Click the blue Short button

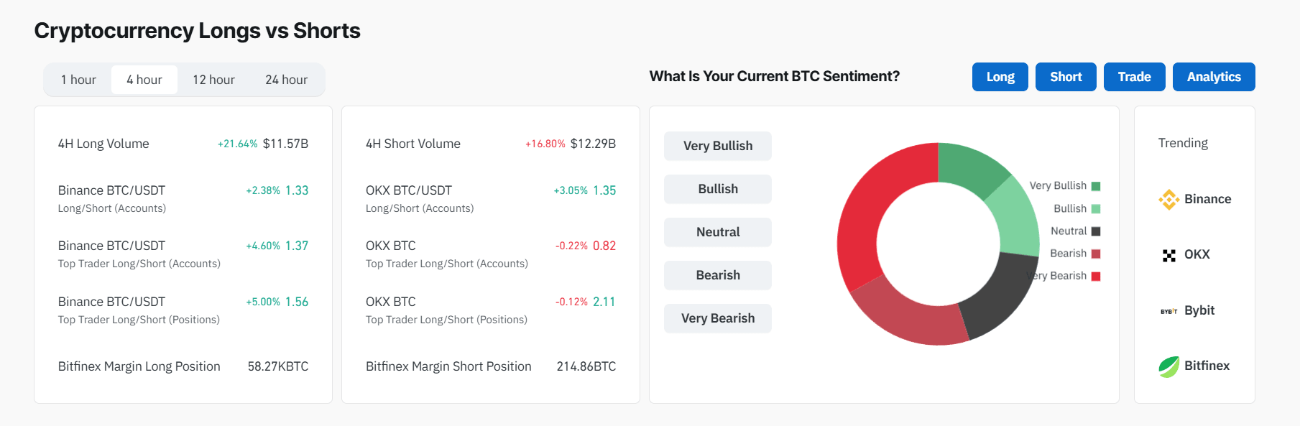1066,77
